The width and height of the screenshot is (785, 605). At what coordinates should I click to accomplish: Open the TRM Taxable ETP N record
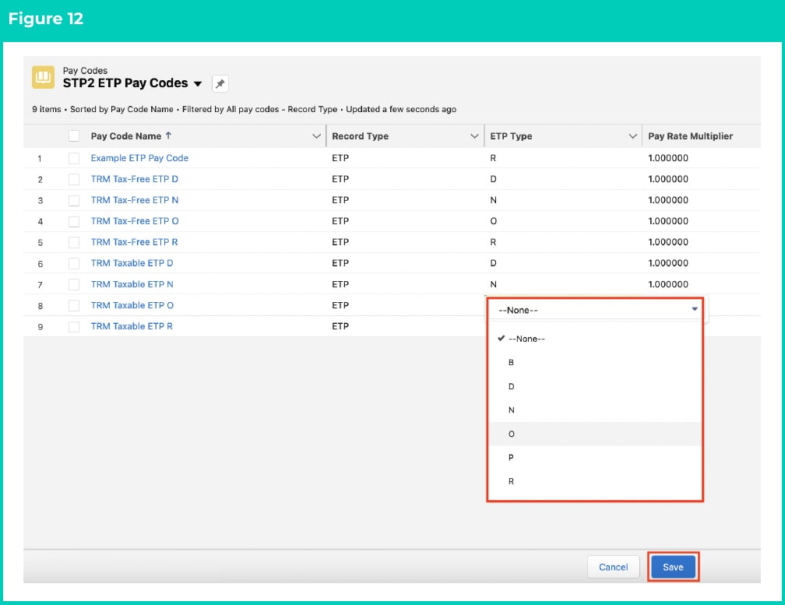pyautogui.click(x=132, y=284)
